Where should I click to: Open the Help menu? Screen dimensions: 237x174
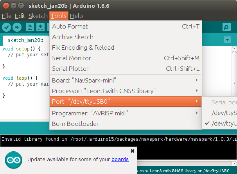[x=76, y=16]
